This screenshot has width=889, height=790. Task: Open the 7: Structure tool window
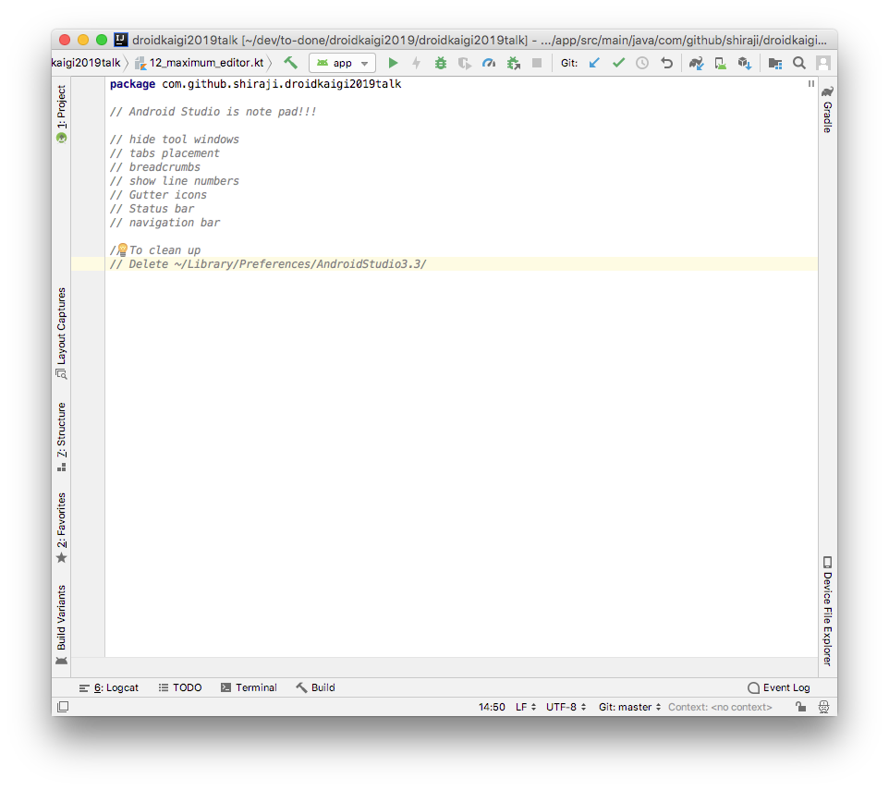pos(61,437)
